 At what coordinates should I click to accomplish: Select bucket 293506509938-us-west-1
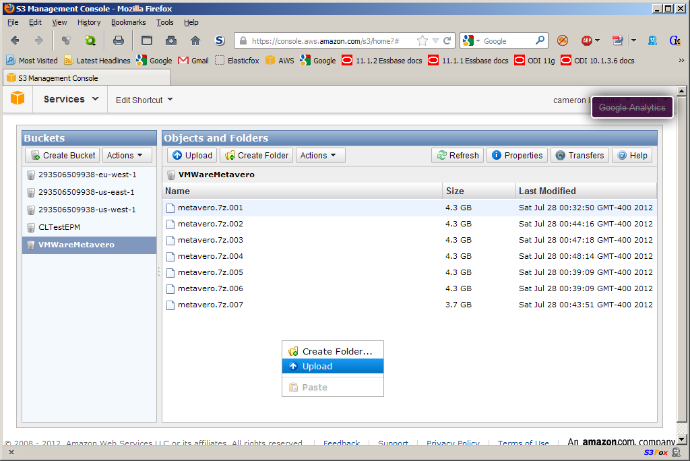click(x=90, y=210)
